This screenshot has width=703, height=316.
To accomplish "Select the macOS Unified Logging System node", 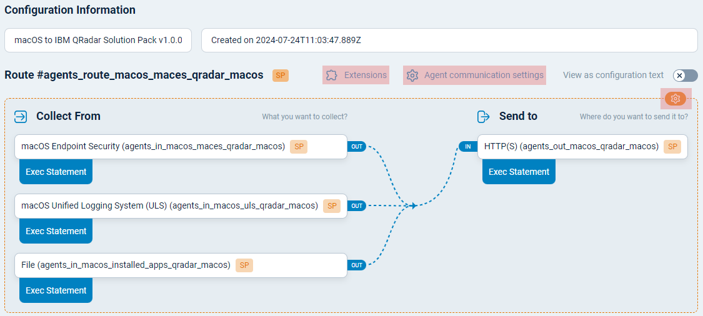I will tap(169, 206).
